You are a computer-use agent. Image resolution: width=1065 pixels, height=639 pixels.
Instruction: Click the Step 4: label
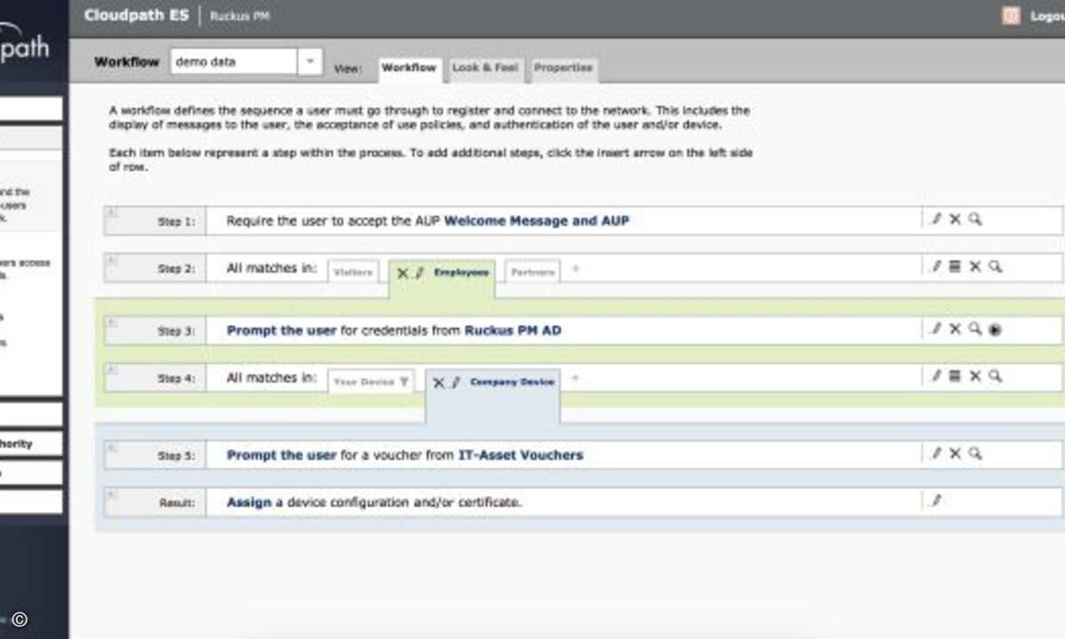coord(176,377)
